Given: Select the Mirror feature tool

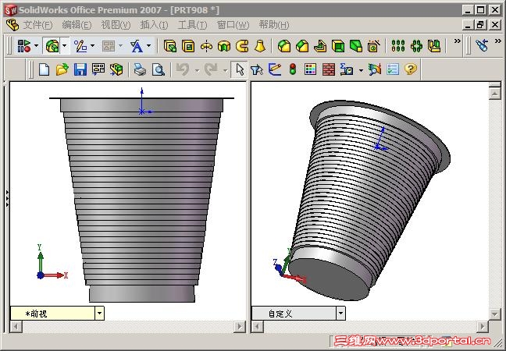Looking at the screenshot, I should pyautogui.click(x=434, y=46).
